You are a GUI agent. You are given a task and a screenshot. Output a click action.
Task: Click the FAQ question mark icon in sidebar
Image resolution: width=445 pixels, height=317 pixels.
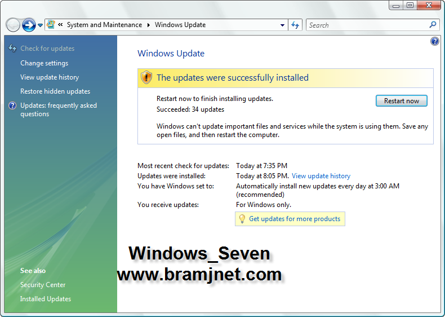tap(12, 105)
